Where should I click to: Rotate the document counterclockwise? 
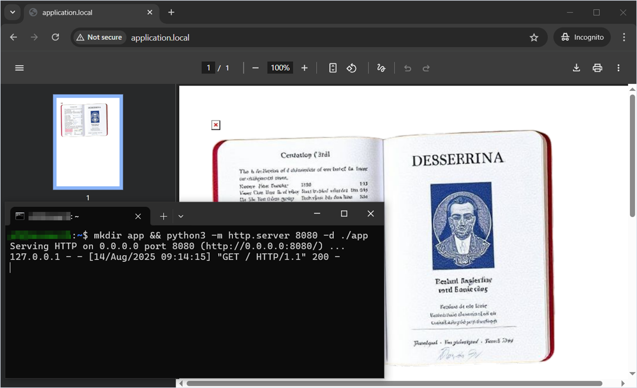[x=351, y=68]
